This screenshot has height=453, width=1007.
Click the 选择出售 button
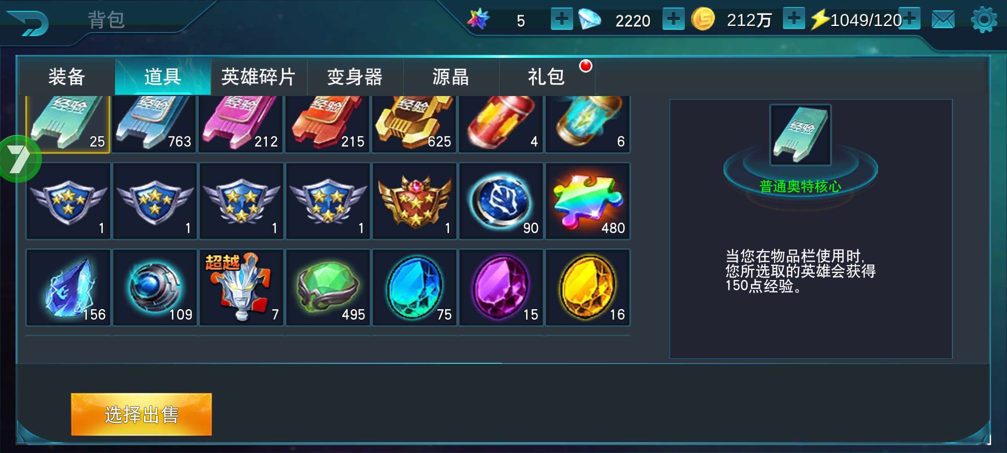point(141,414)
